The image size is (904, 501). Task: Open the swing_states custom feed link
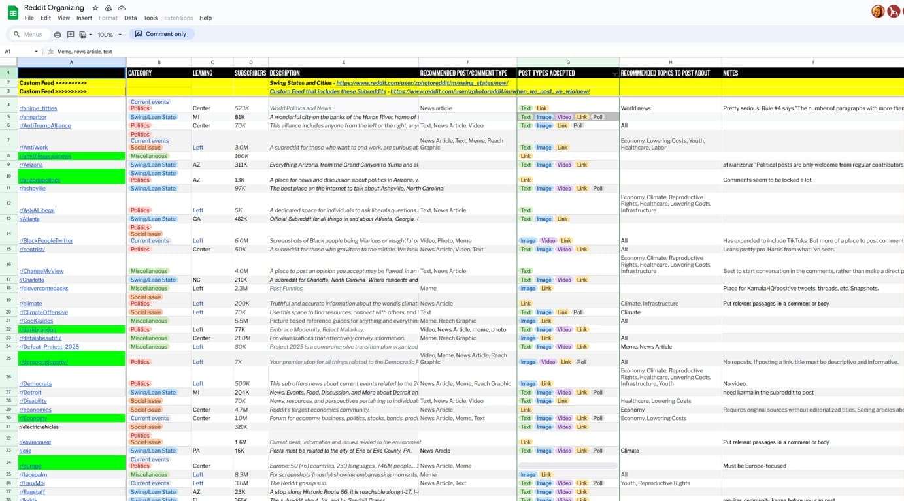[x=422, y=83]
